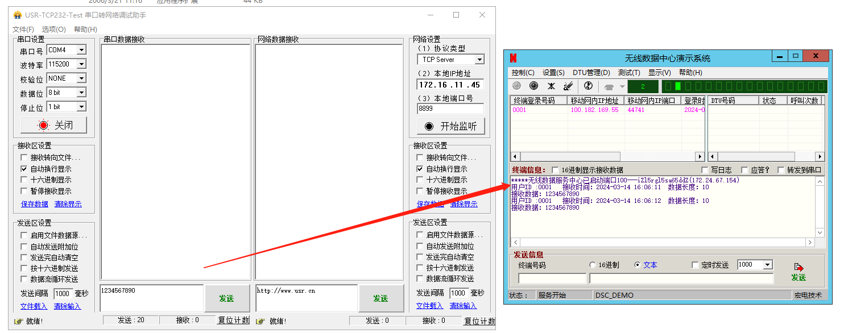This screenshot has width=844, height=333.
Task: Open the DTU管理(D) menu
Action: click(x=591, y=72)
